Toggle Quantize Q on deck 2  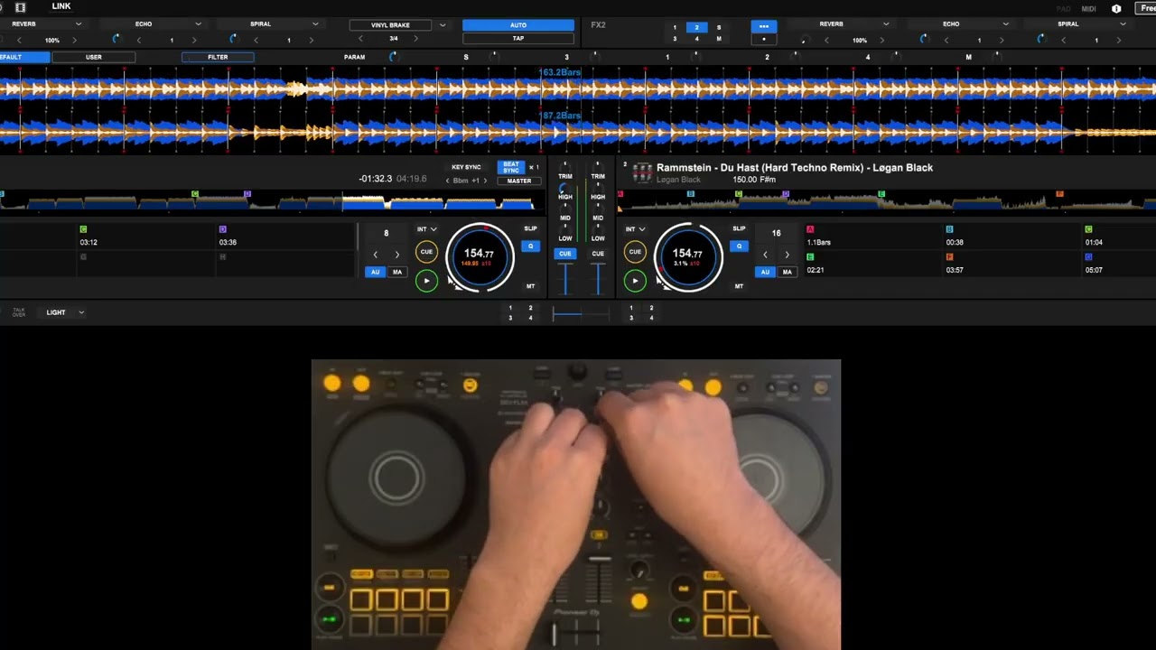point(739,246)
